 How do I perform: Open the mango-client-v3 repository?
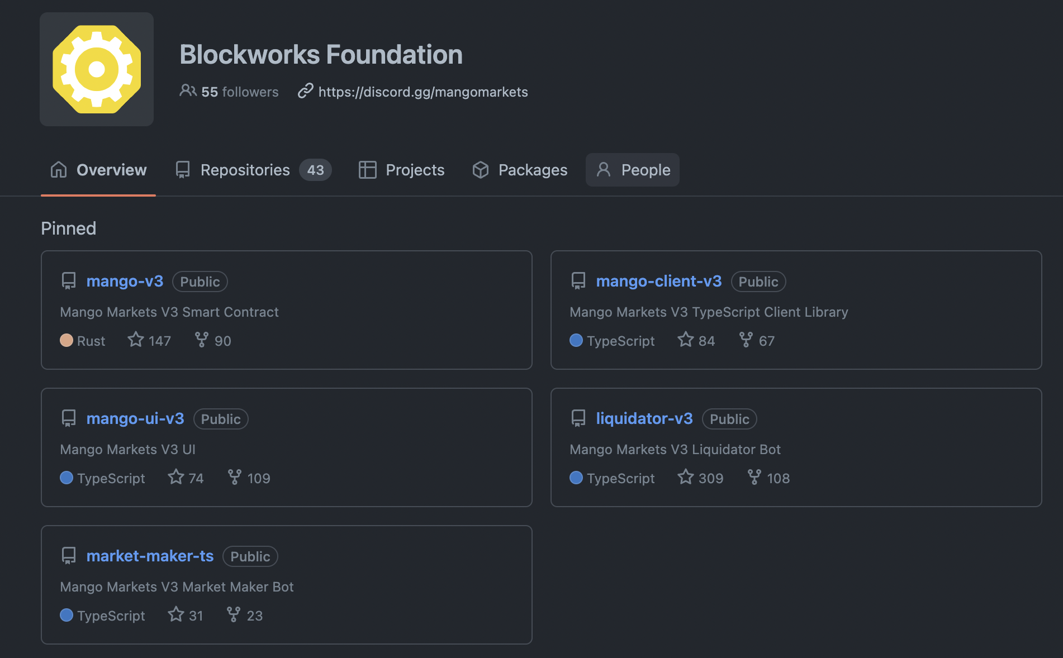[658, 281]
